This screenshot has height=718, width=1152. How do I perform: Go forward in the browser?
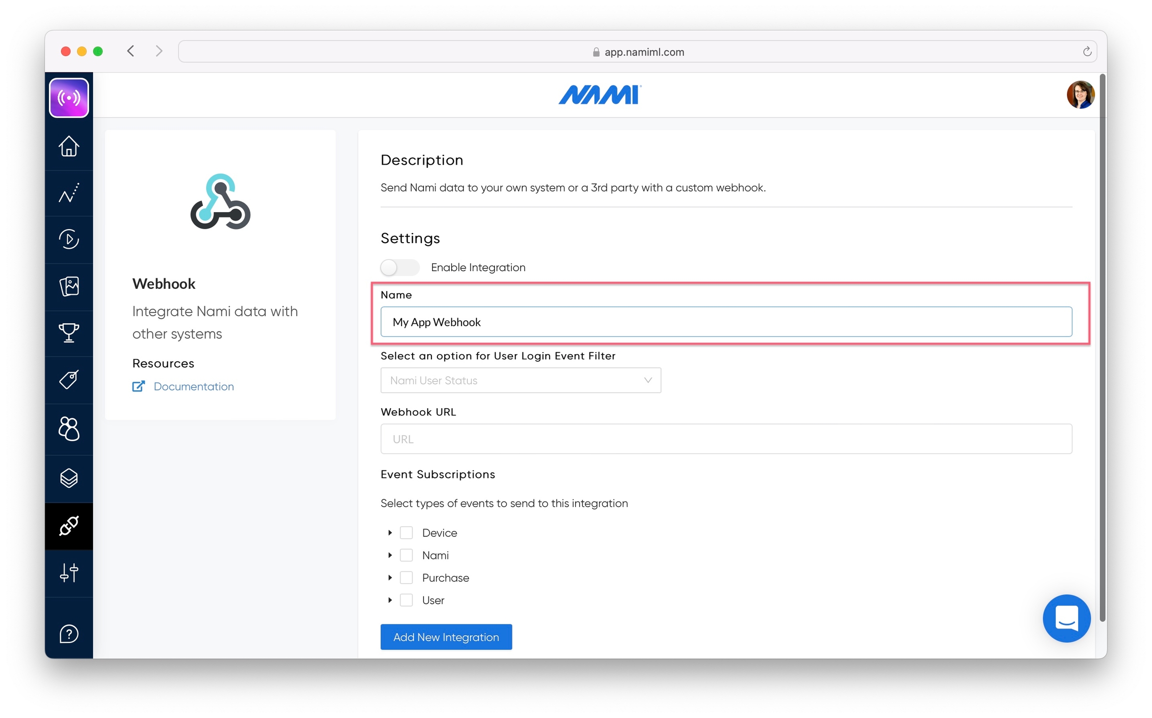click(159, 51)
